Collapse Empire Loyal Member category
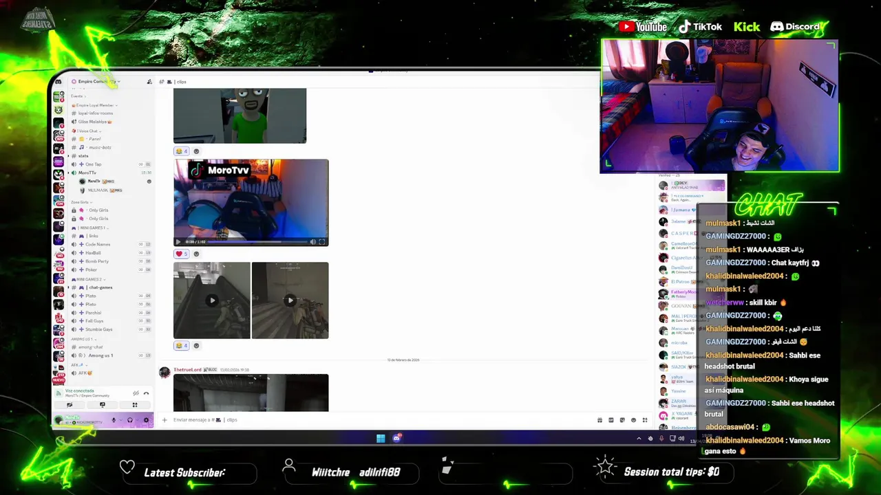Image resolution: width=881 pixels, height=495 pixels. click(96, 105)
